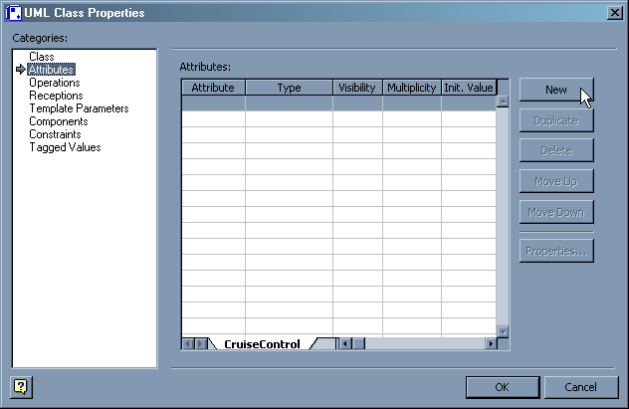Select the Class category
Viewport: 629px width, 409px height.
[42, 57]
